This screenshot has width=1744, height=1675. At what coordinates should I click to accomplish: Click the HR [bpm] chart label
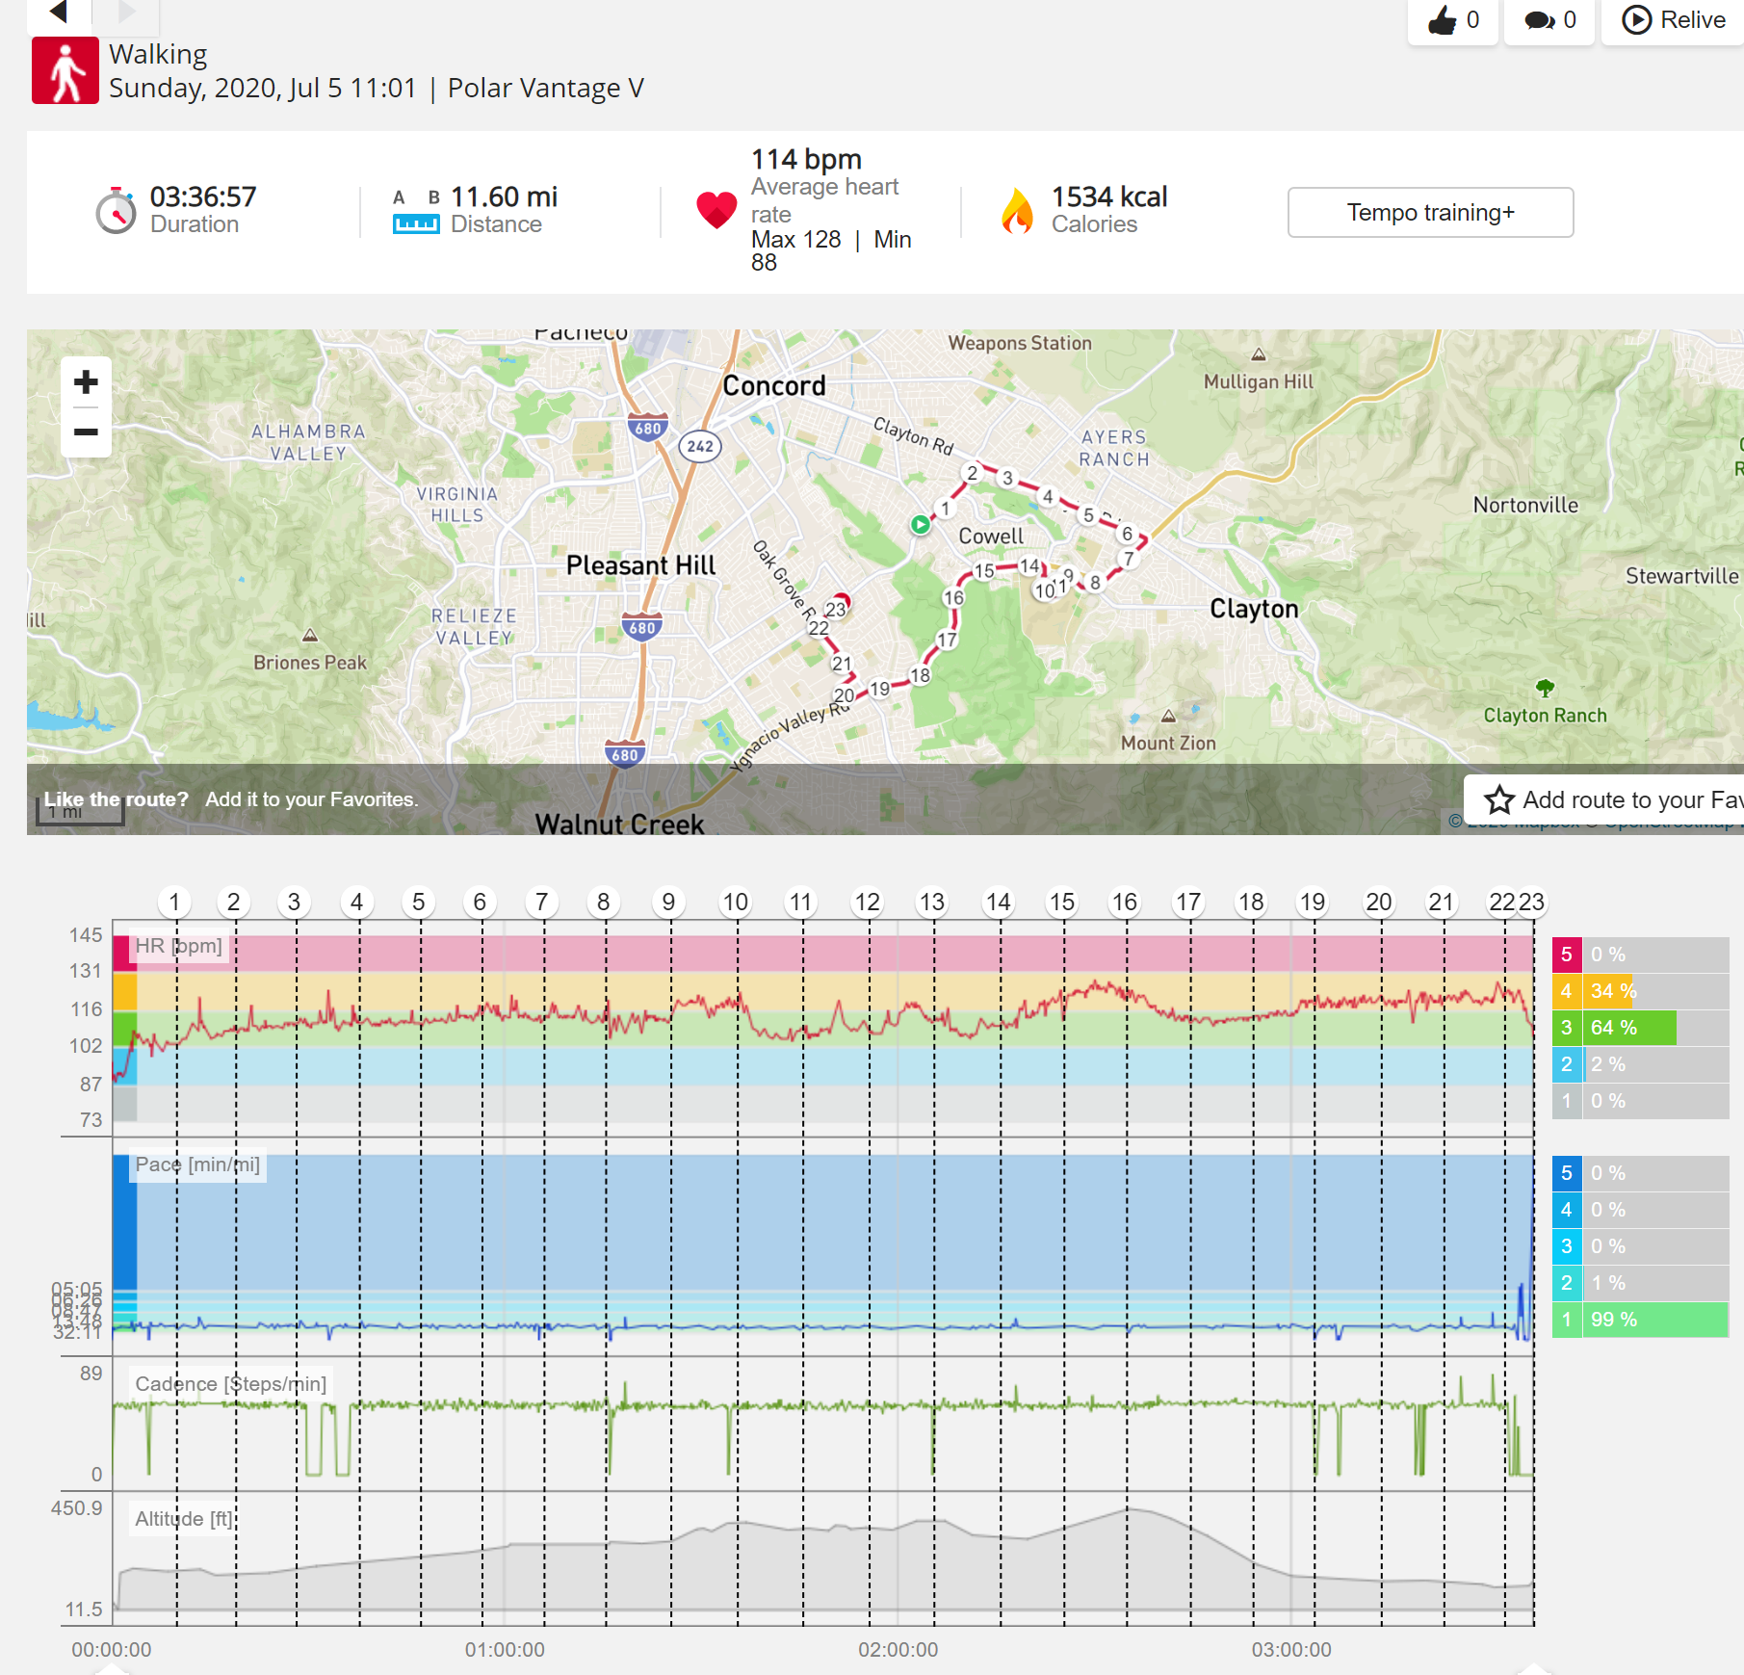(178, 946)
